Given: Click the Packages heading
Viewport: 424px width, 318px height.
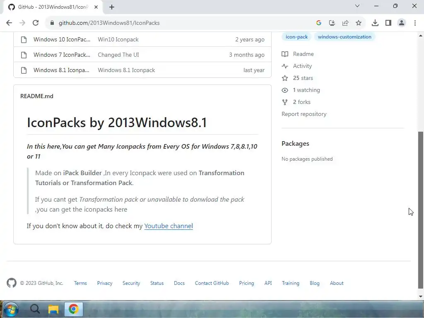Looking at the screenshot, I should 295,144.
